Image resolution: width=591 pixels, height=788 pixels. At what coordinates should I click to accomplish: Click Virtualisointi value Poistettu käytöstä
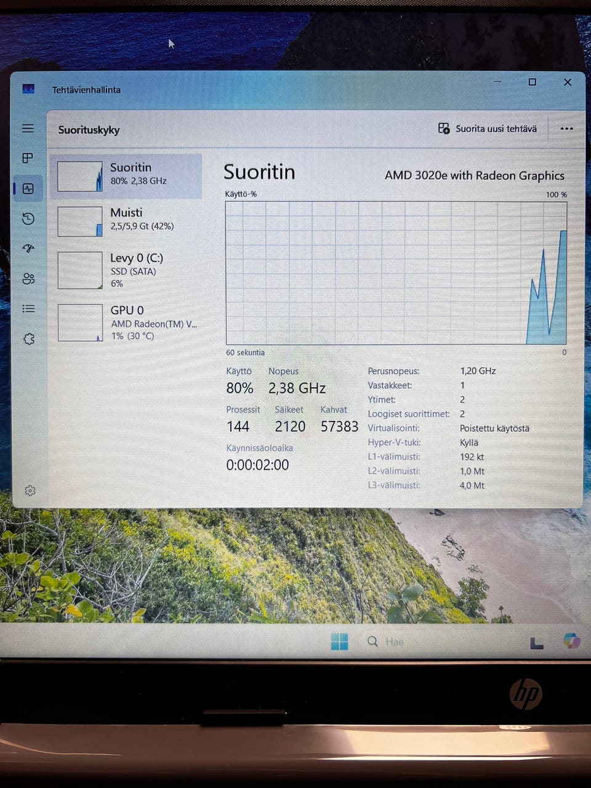tap(494, 428)
